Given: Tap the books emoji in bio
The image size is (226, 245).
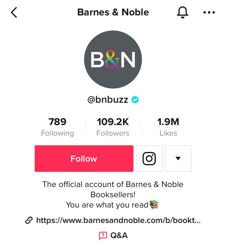Looking at the screenshot, I should point(154,205).
